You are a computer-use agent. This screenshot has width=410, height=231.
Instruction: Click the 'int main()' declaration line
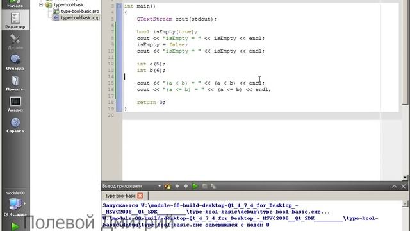point(140,6)
